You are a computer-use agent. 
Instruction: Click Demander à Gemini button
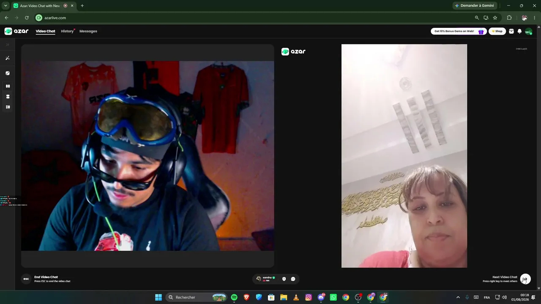point(474,5)
